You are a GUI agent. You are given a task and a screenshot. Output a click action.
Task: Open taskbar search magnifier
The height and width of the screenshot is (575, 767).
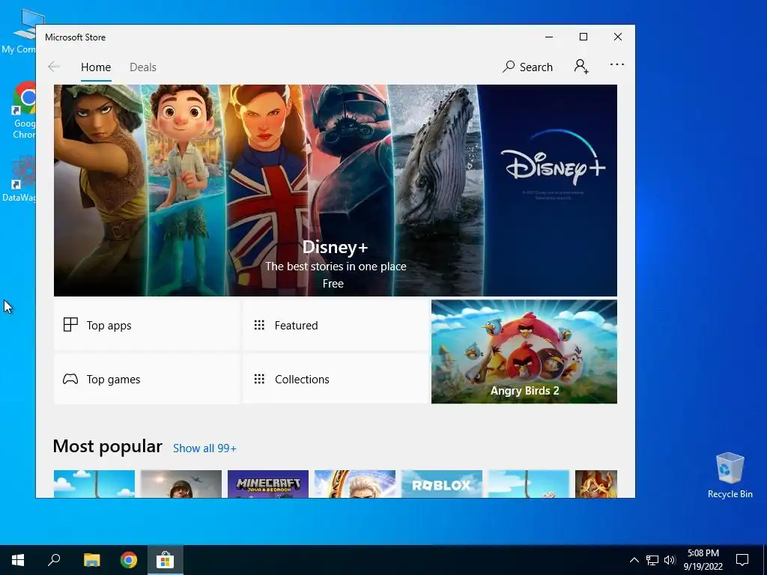coord(54,560)
